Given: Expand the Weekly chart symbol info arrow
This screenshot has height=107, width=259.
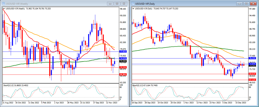Looking at the screenshot, I should [x=4, y=9].
